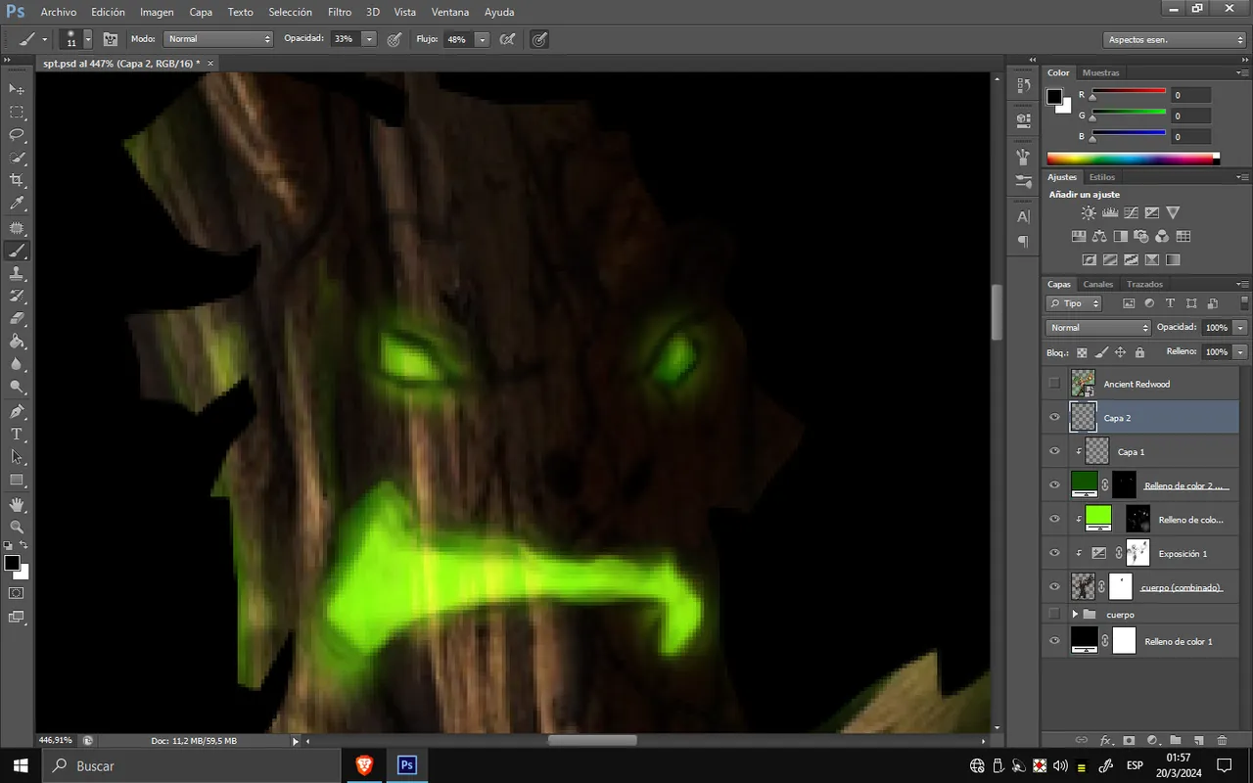Pick a color from spectrum bar
This screenshot has height=783, width=1253.
(x=1133, y=159)
